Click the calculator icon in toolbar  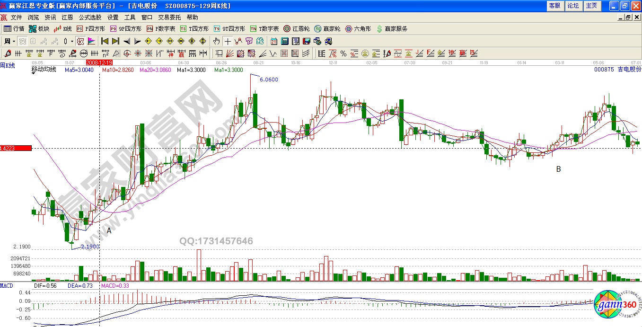coord(285,41)
